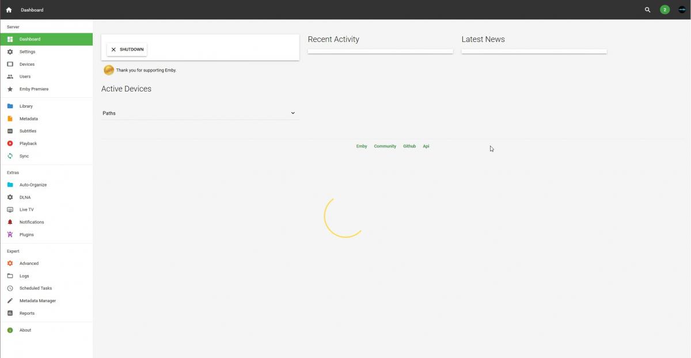The height and width of the screenshot is (358, 691).
Task: Click the purple Plugins cart icon
Action: [x=10, y=235]
